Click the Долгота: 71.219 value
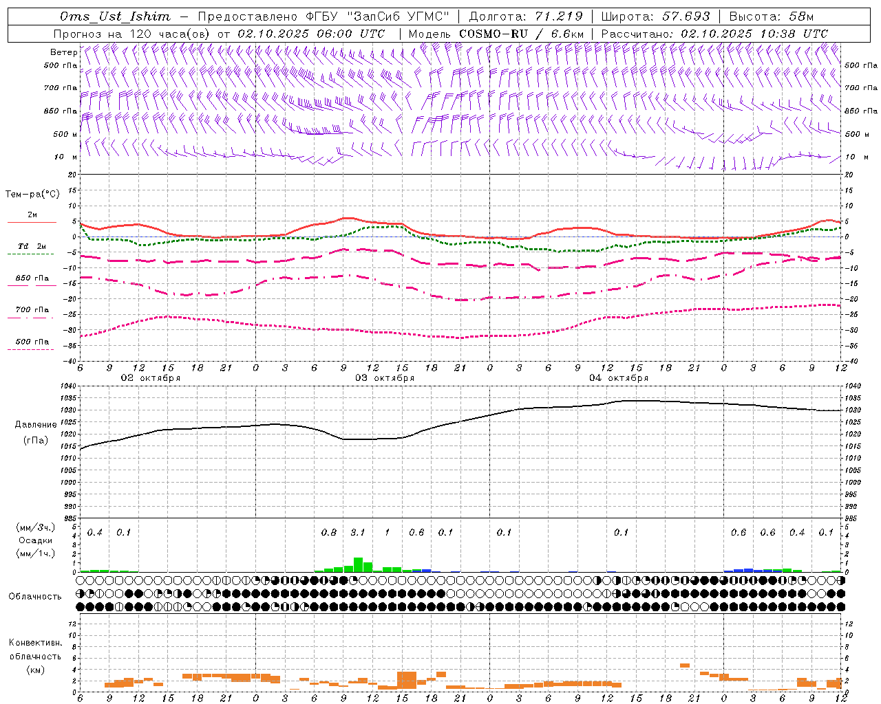The image size is (881, 704). pyautogui.click(x=526, y=16)
